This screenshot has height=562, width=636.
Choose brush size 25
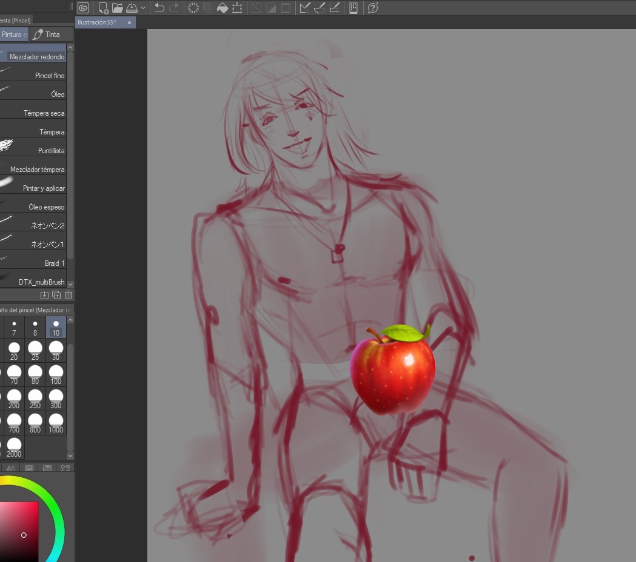(x=35, y=351)
